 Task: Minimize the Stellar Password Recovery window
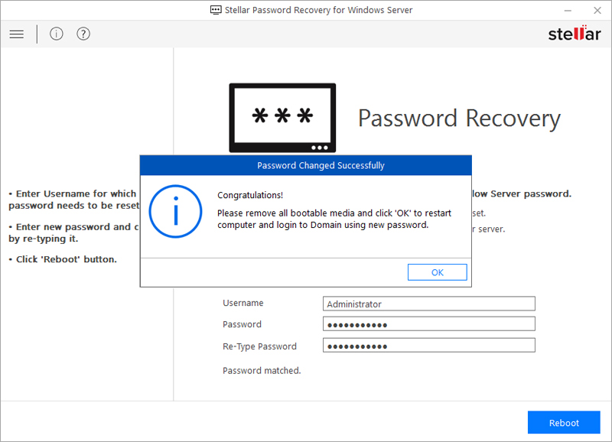point(568,11)
